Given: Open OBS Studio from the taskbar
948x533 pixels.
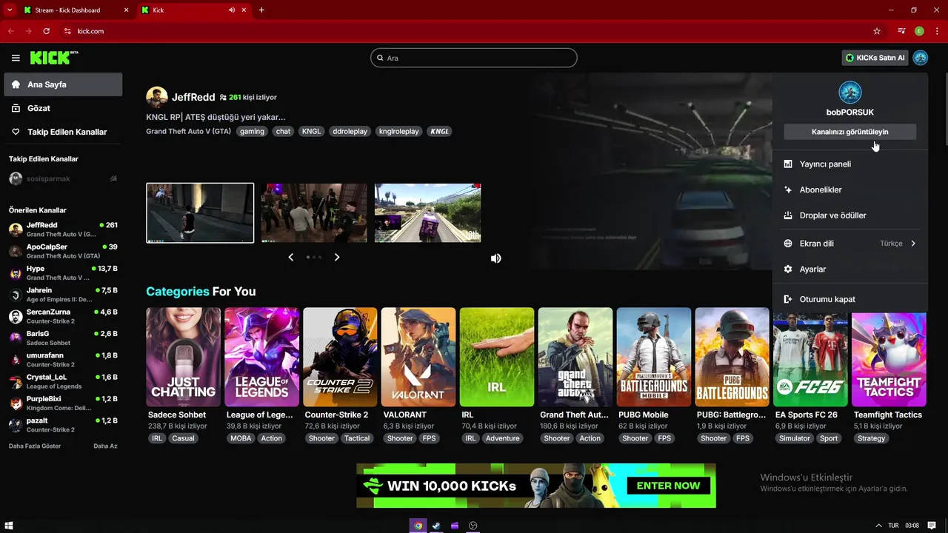Looking at the screenshot, I should pos(473,526).
